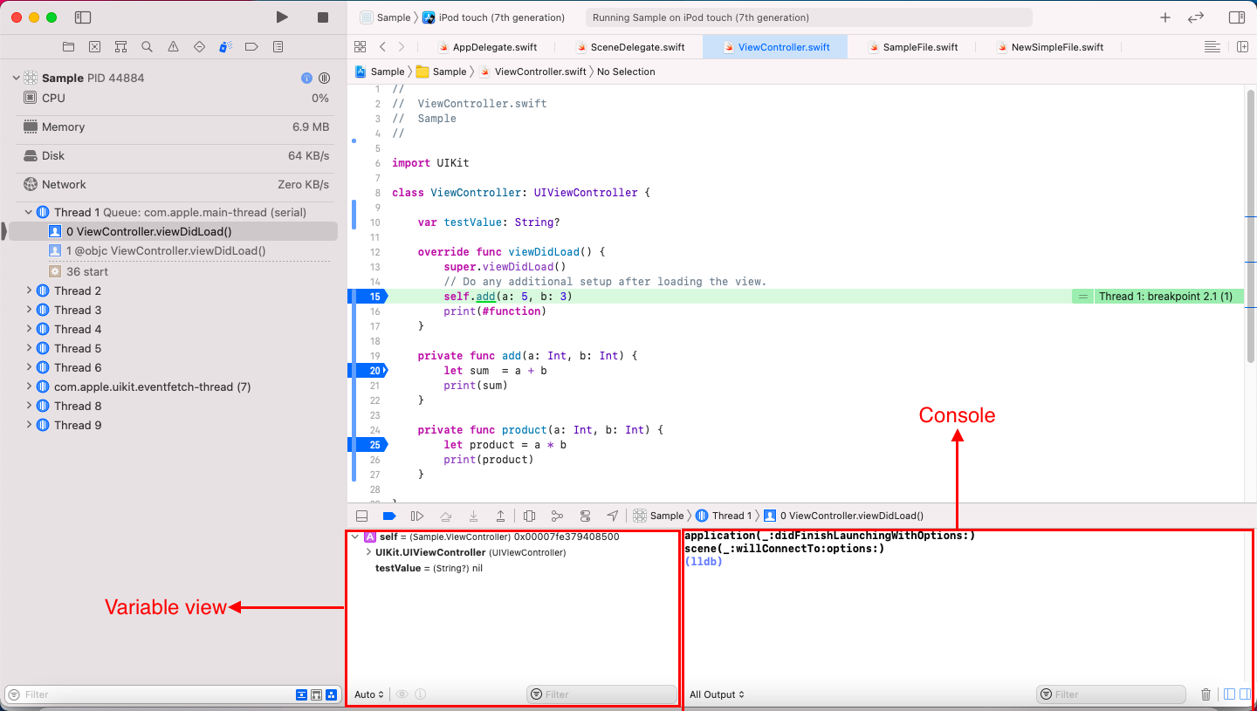The width and height of the screenshot is (1257, 711).
Task: Open the editor options lines icon
Action: tap(1212, 47)
